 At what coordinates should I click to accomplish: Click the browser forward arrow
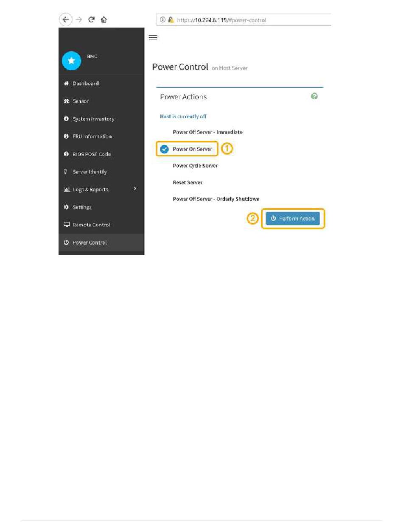point(78,19)
